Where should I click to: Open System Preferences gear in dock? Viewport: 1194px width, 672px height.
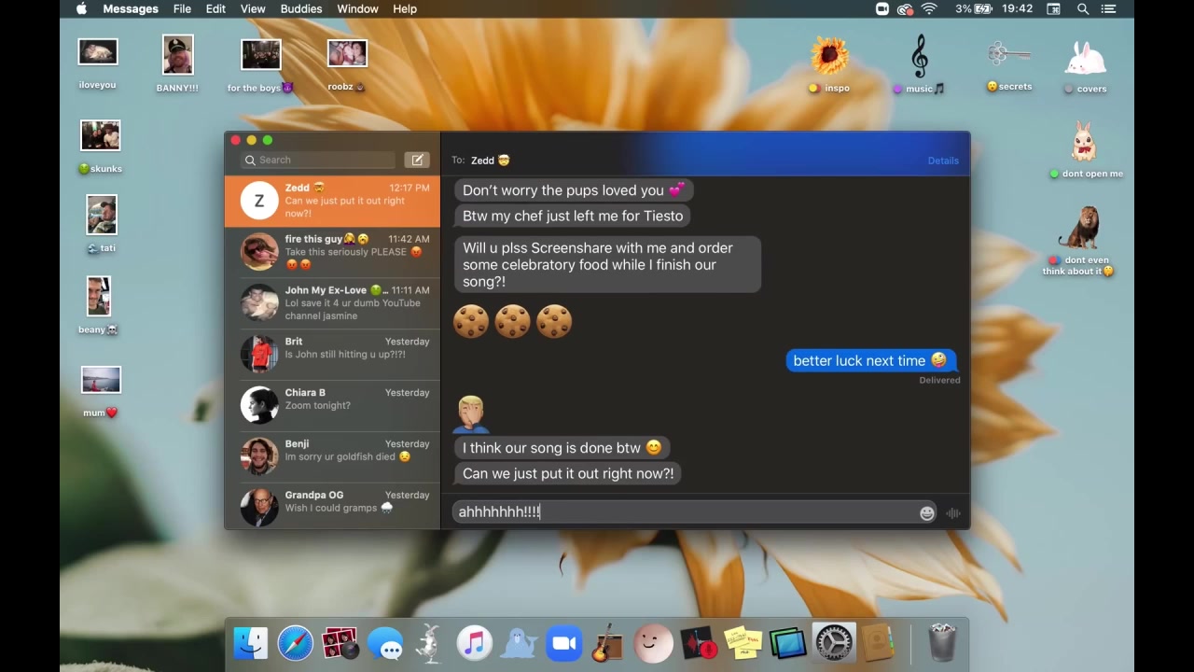[x=833, y=643]
